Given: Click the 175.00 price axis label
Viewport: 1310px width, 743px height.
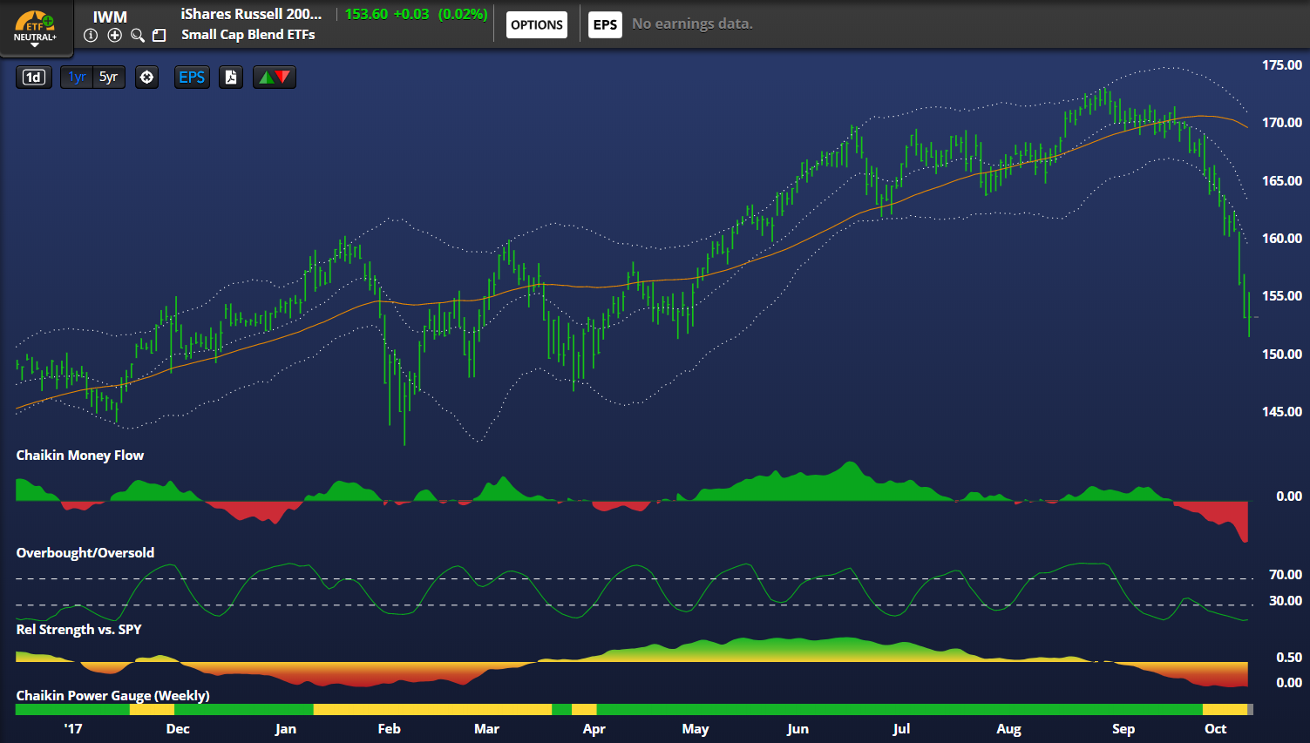Looking at the screenshot, I should coord(1282,65).
